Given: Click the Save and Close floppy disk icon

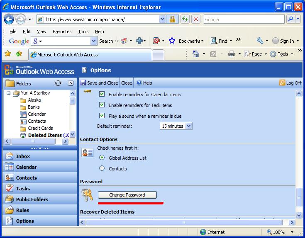Looking at the screenshot, I should (83, 83).
